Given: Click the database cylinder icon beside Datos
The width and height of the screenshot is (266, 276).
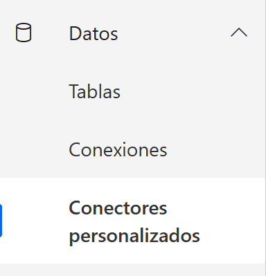Looking at the screenshot, I should 24,33.
